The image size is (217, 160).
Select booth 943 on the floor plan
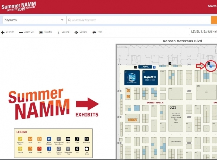click(x=206, y=92)
